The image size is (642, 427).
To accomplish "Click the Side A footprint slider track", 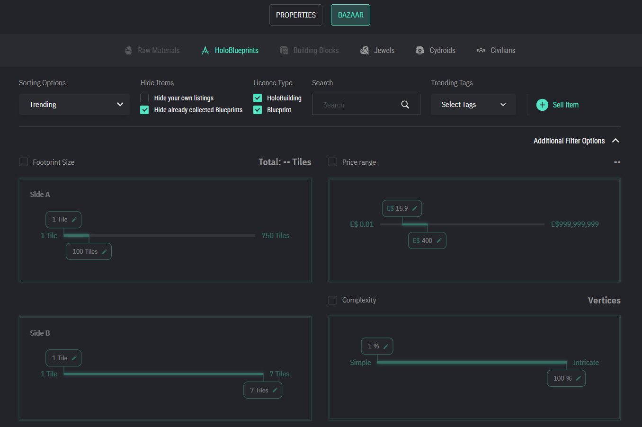I will [170, 235].
